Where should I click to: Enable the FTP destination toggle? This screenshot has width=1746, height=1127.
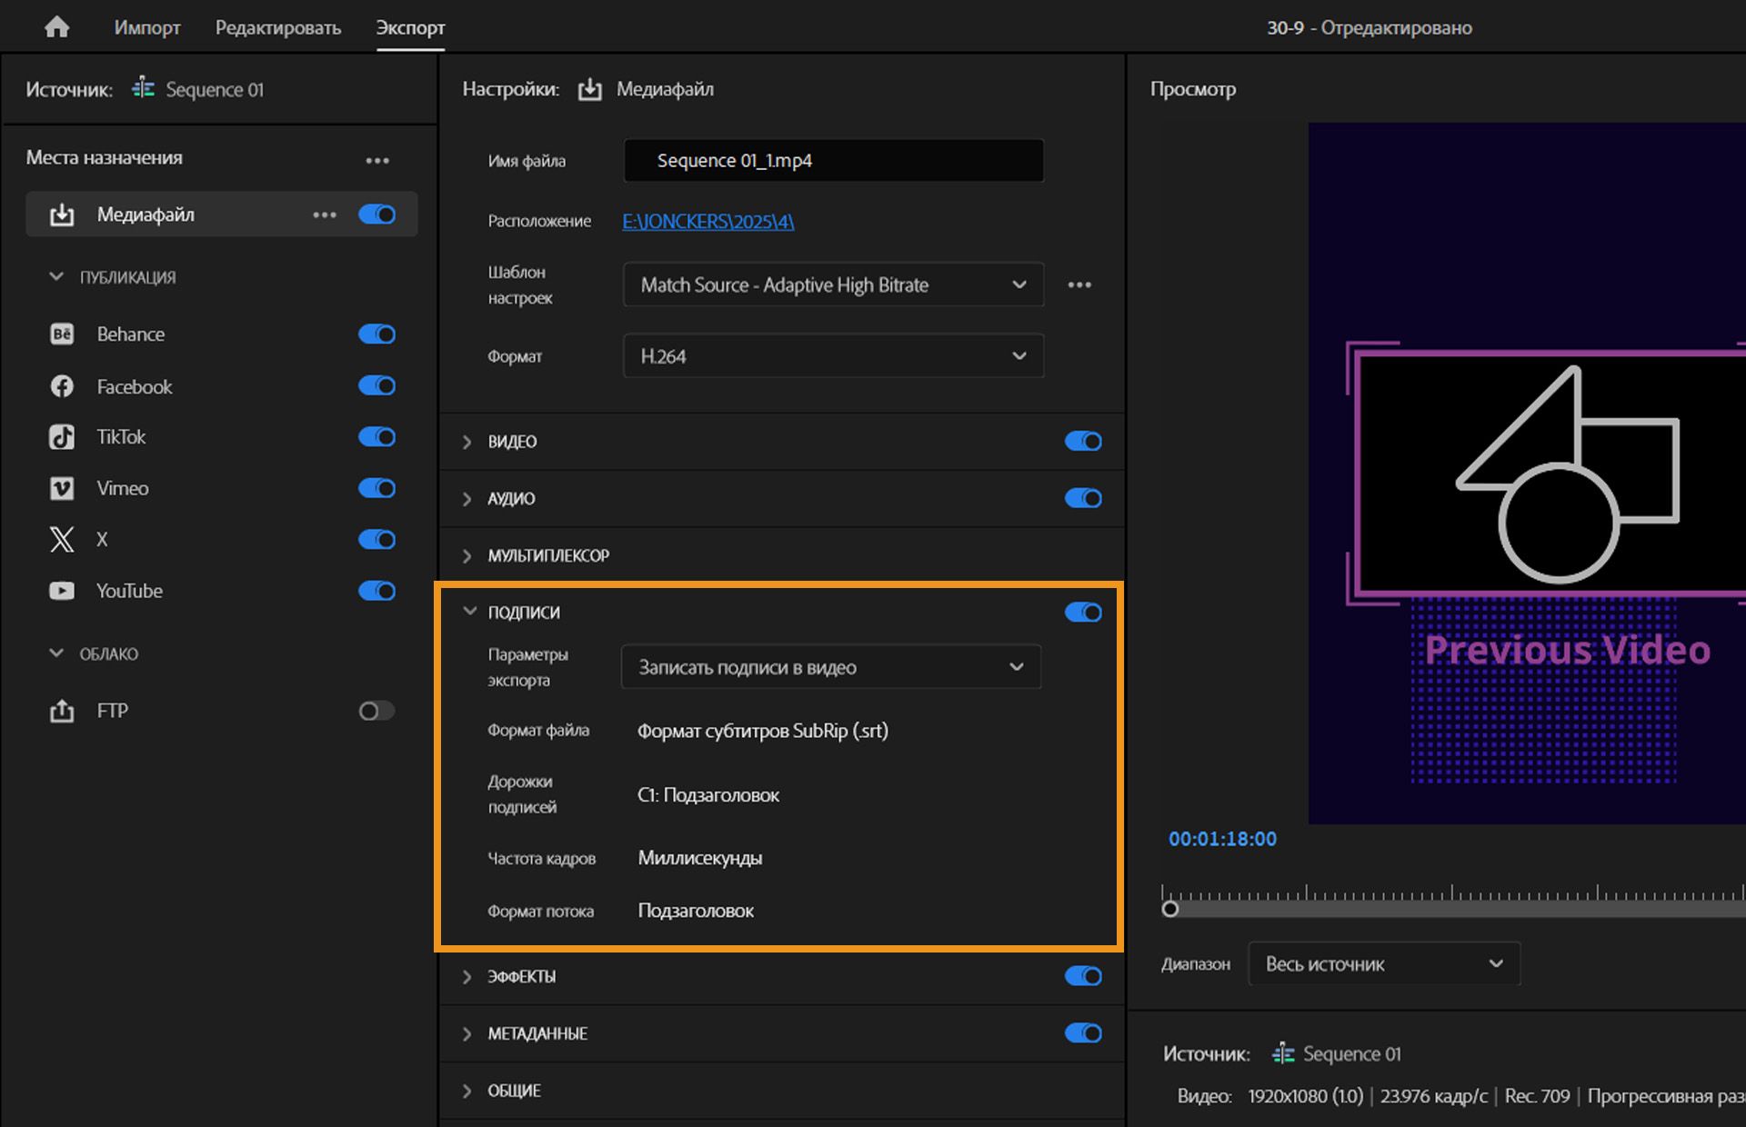point(376,711)
